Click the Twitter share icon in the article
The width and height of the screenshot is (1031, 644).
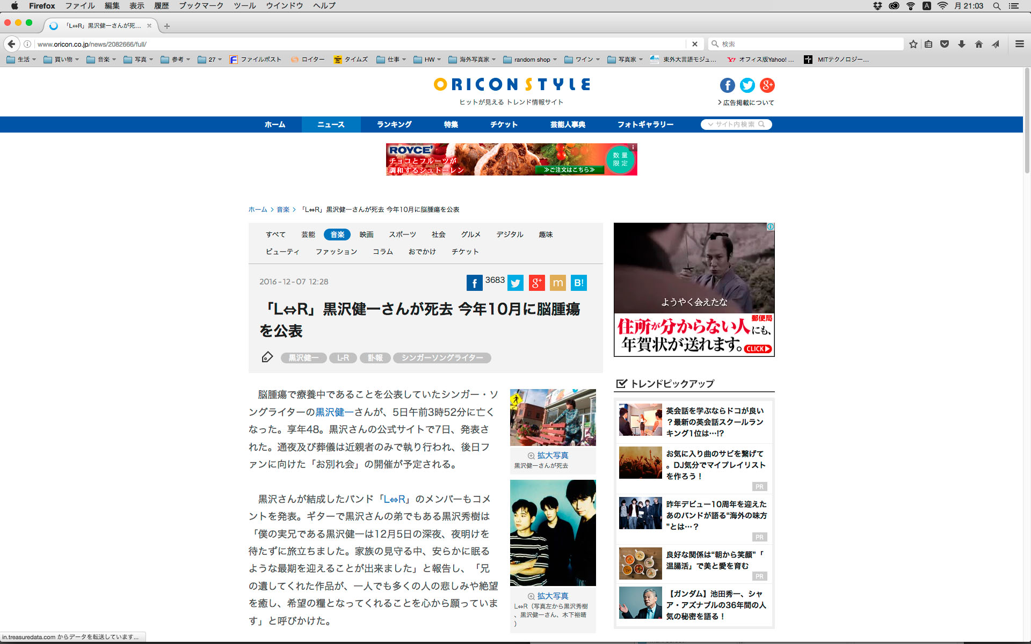coord(515,283)
